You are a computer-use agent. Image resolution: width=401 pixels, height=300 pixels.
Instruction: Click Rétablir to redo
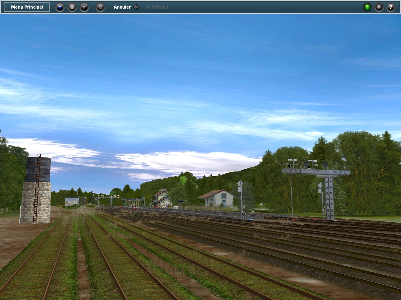coord(160,7)
